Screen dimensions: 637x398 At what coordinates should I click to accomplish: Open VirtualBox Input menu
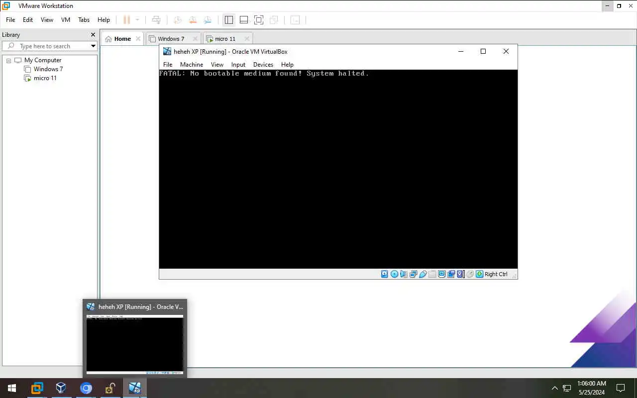[238, 65]
